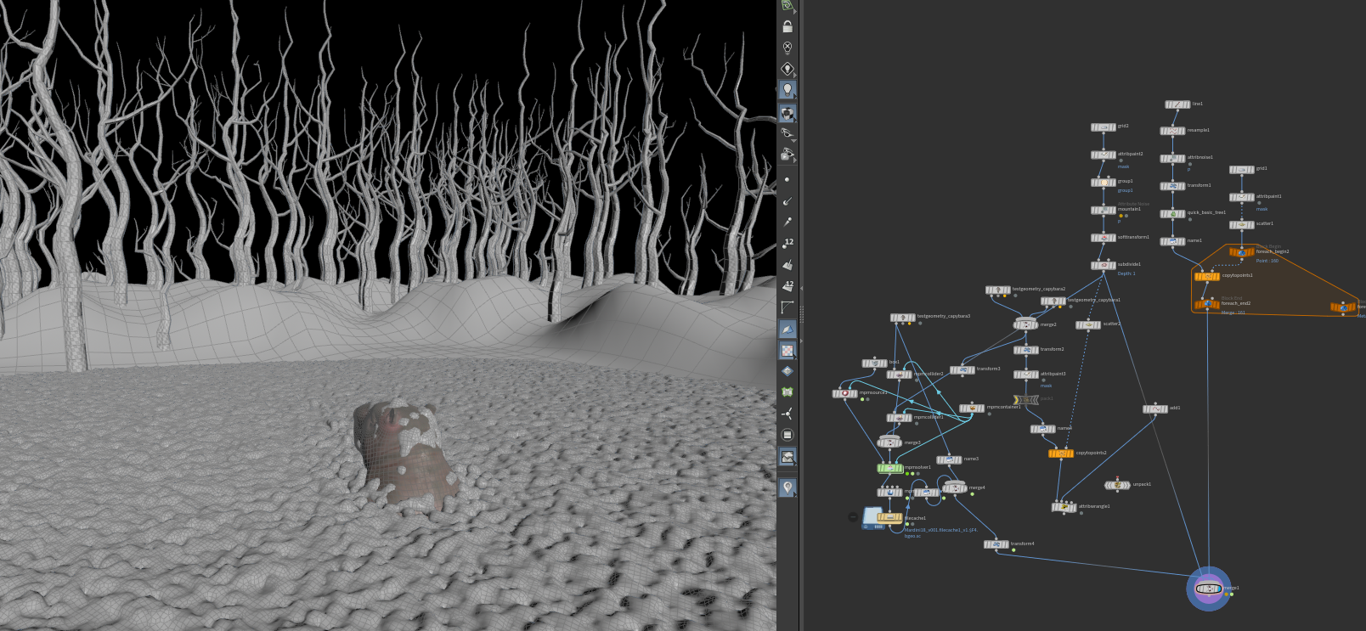This screenshot has height=631, width=1366.
Task: Toggle point numbers display icon
Action: [x=787, y=244]
